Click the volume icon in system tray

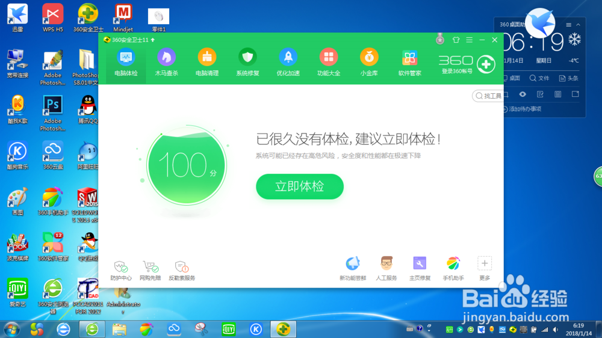[556, 330]
